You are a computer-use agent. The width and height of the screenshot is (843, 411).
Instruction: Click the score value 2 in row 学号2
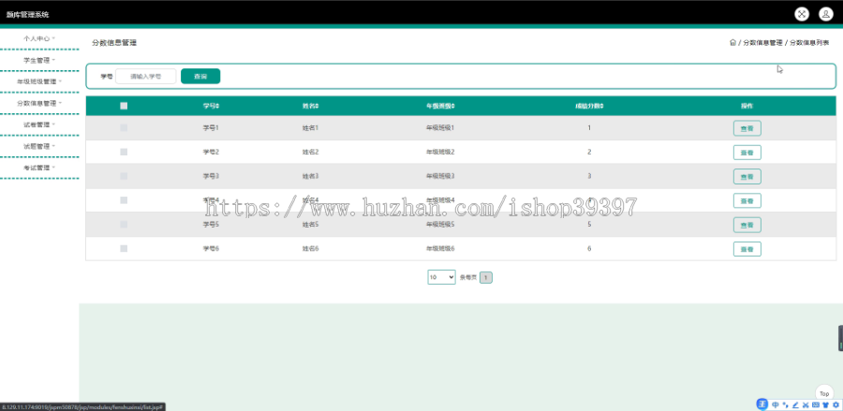coord(589,152)
